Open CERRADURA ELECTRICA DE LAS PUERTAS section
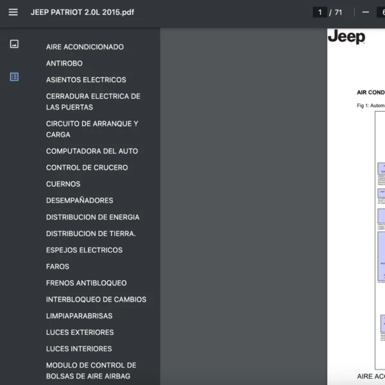The height and width of the screenshot is (385, 385). pos(92,102)
